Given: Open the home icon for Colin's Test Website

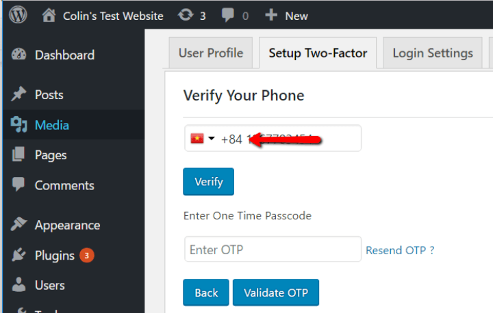Looking at the screenshot, I should pyautogui.click(x=49, y=15).
